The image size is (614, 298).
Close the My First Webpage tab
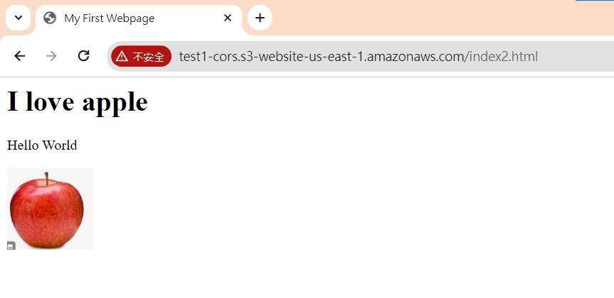[x=228, y=18]
